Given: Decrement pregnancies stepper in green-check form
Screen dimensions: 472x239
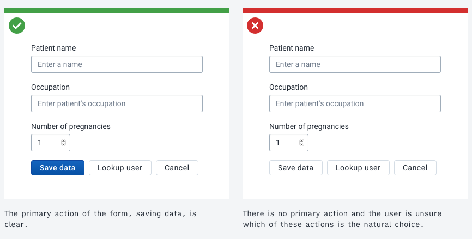Looking at the screenshot, I should pos(64,145).
